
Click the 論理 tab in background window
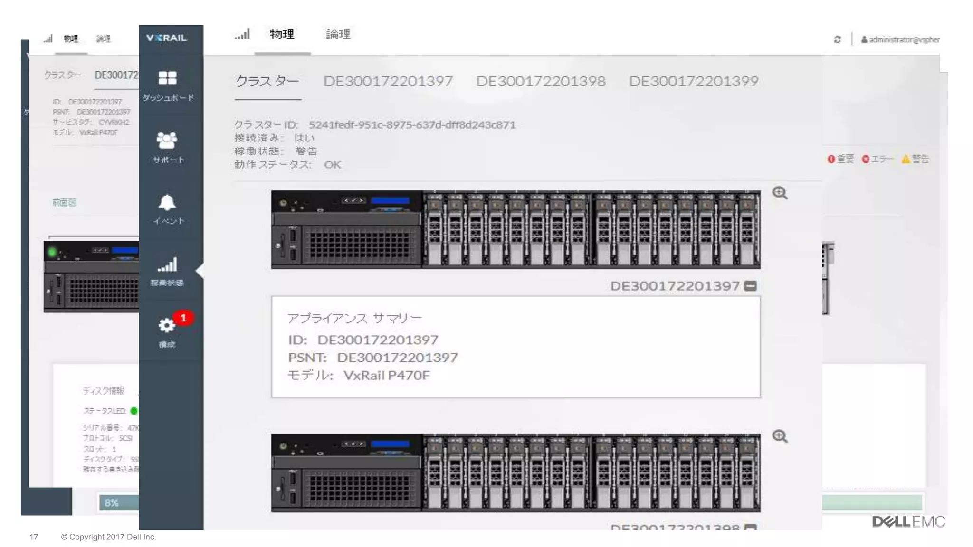(x=103, y=38)
